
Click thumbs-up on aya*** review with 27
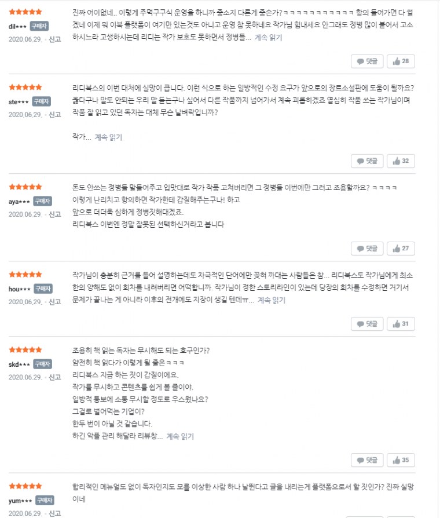pyautogui.click(x=401, y=249)
